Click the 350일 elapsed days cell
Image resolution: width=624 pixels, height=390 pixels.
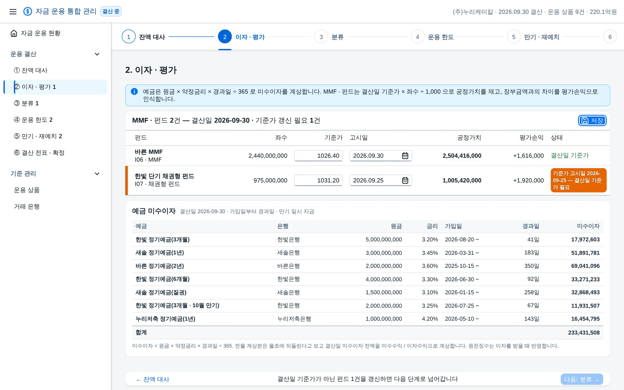point(532,266)
